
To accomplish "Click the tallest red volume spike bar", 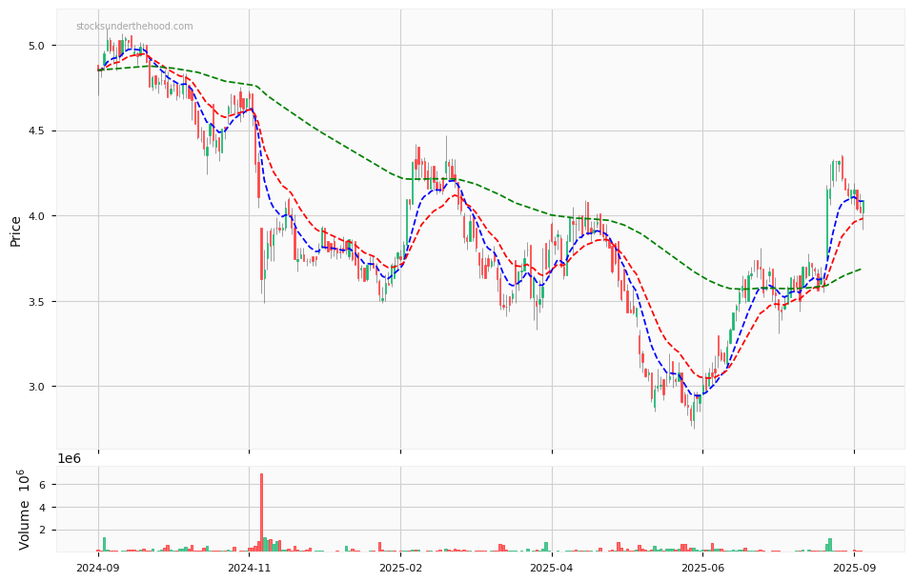I will (262, 512).
